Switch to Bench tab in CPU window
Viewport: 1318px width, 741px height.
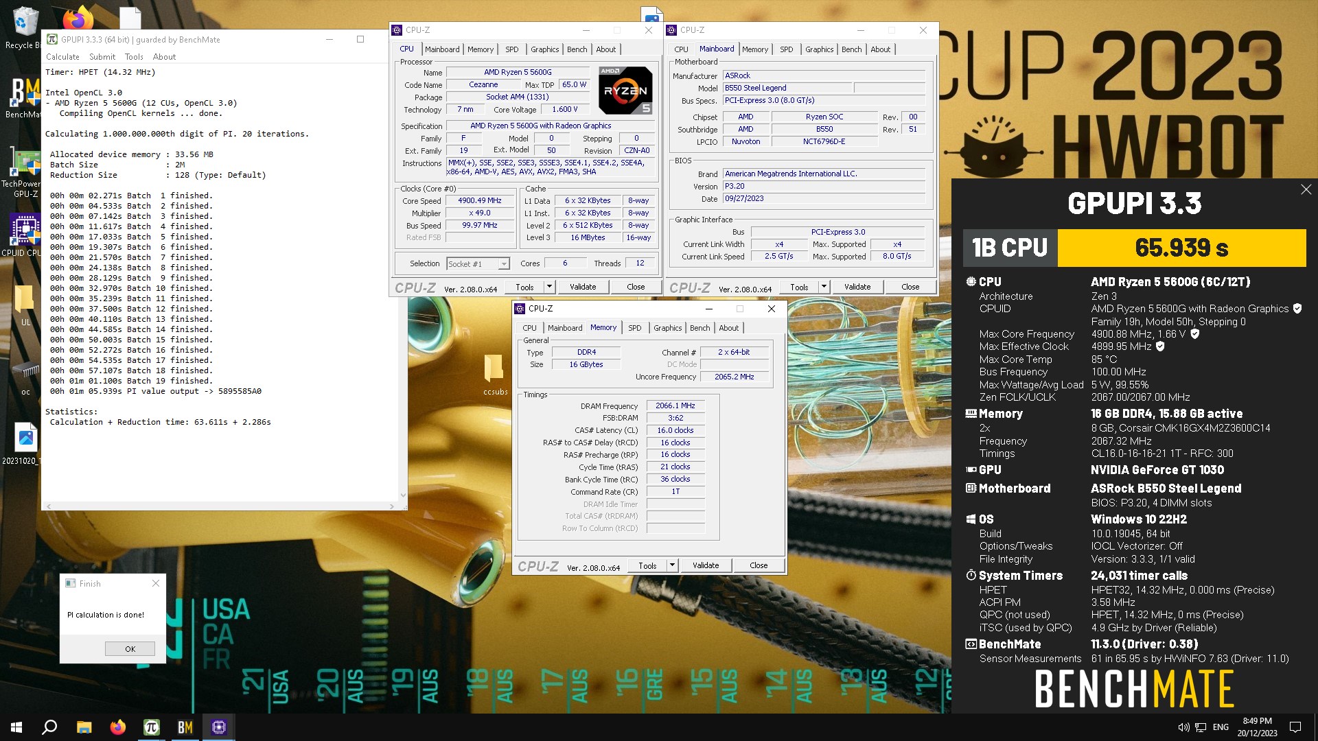pyautogui.click(x=577, y=49)
